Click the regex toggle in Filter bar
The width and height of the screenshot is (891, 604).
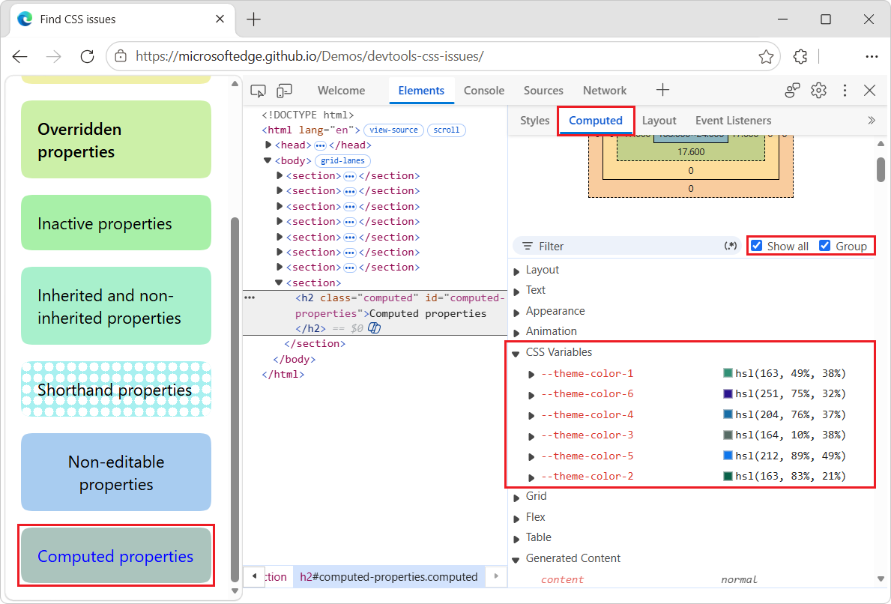(x=730, y=246)
